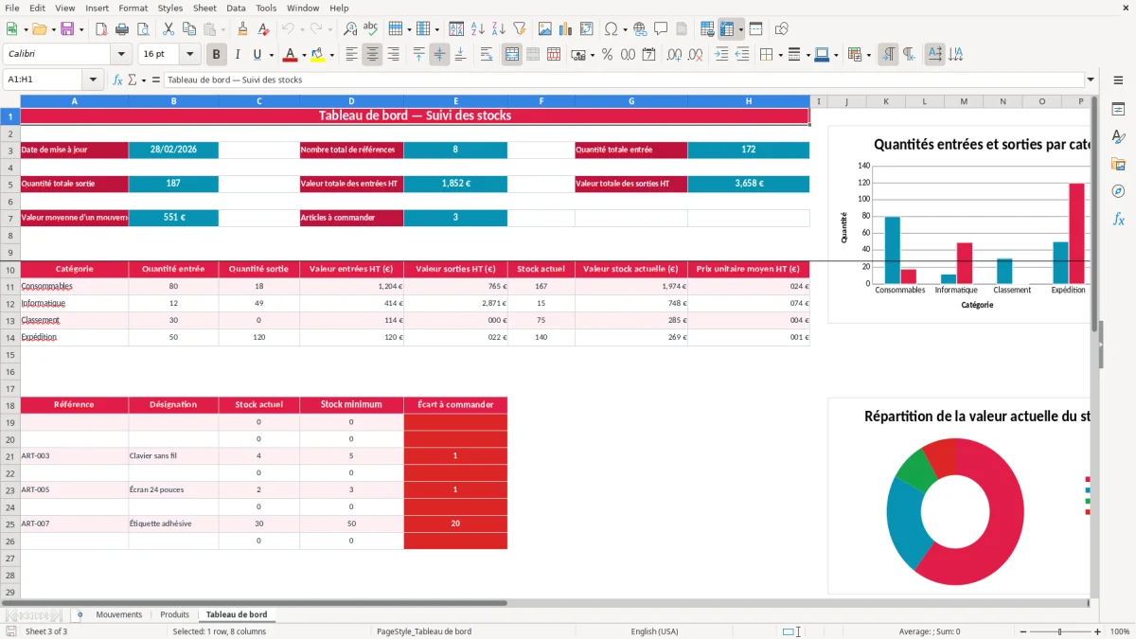The width and height of the screenshot is (1136, 639).
Task: Open sidebar Navigator compass icon
Action: click(x=1118, y=191)
